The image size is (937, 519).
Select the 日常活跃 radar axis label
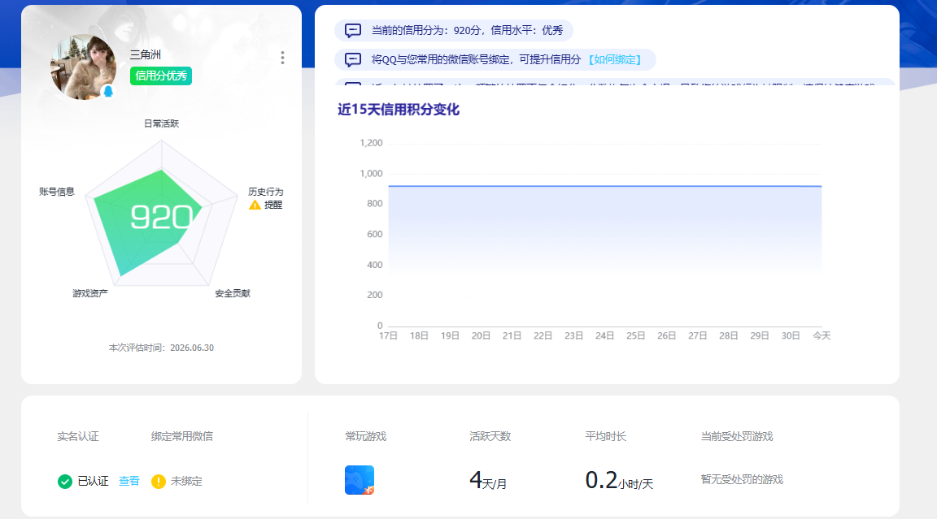161,123
